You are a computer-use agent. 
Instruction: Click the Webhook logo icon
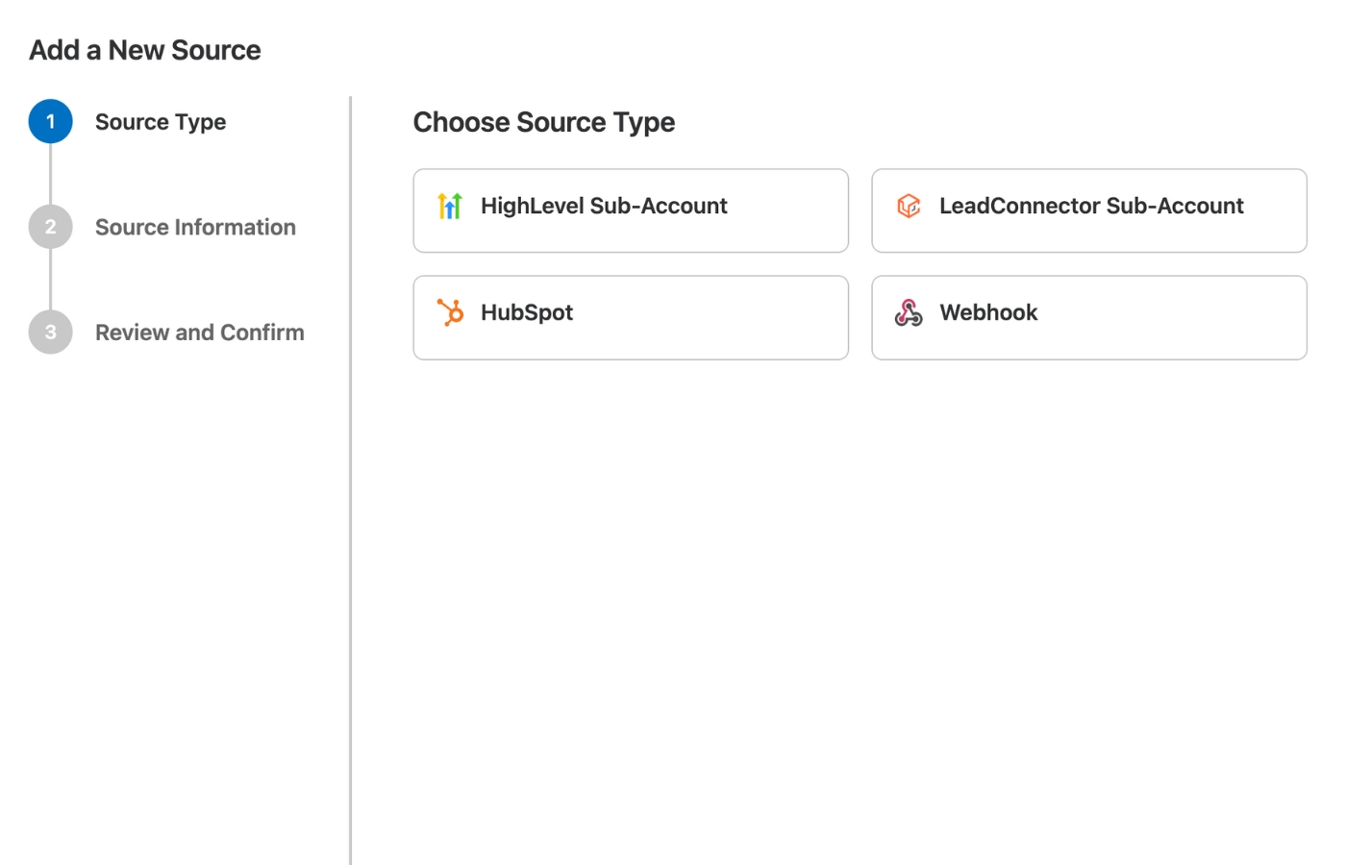tap(909, 312)
